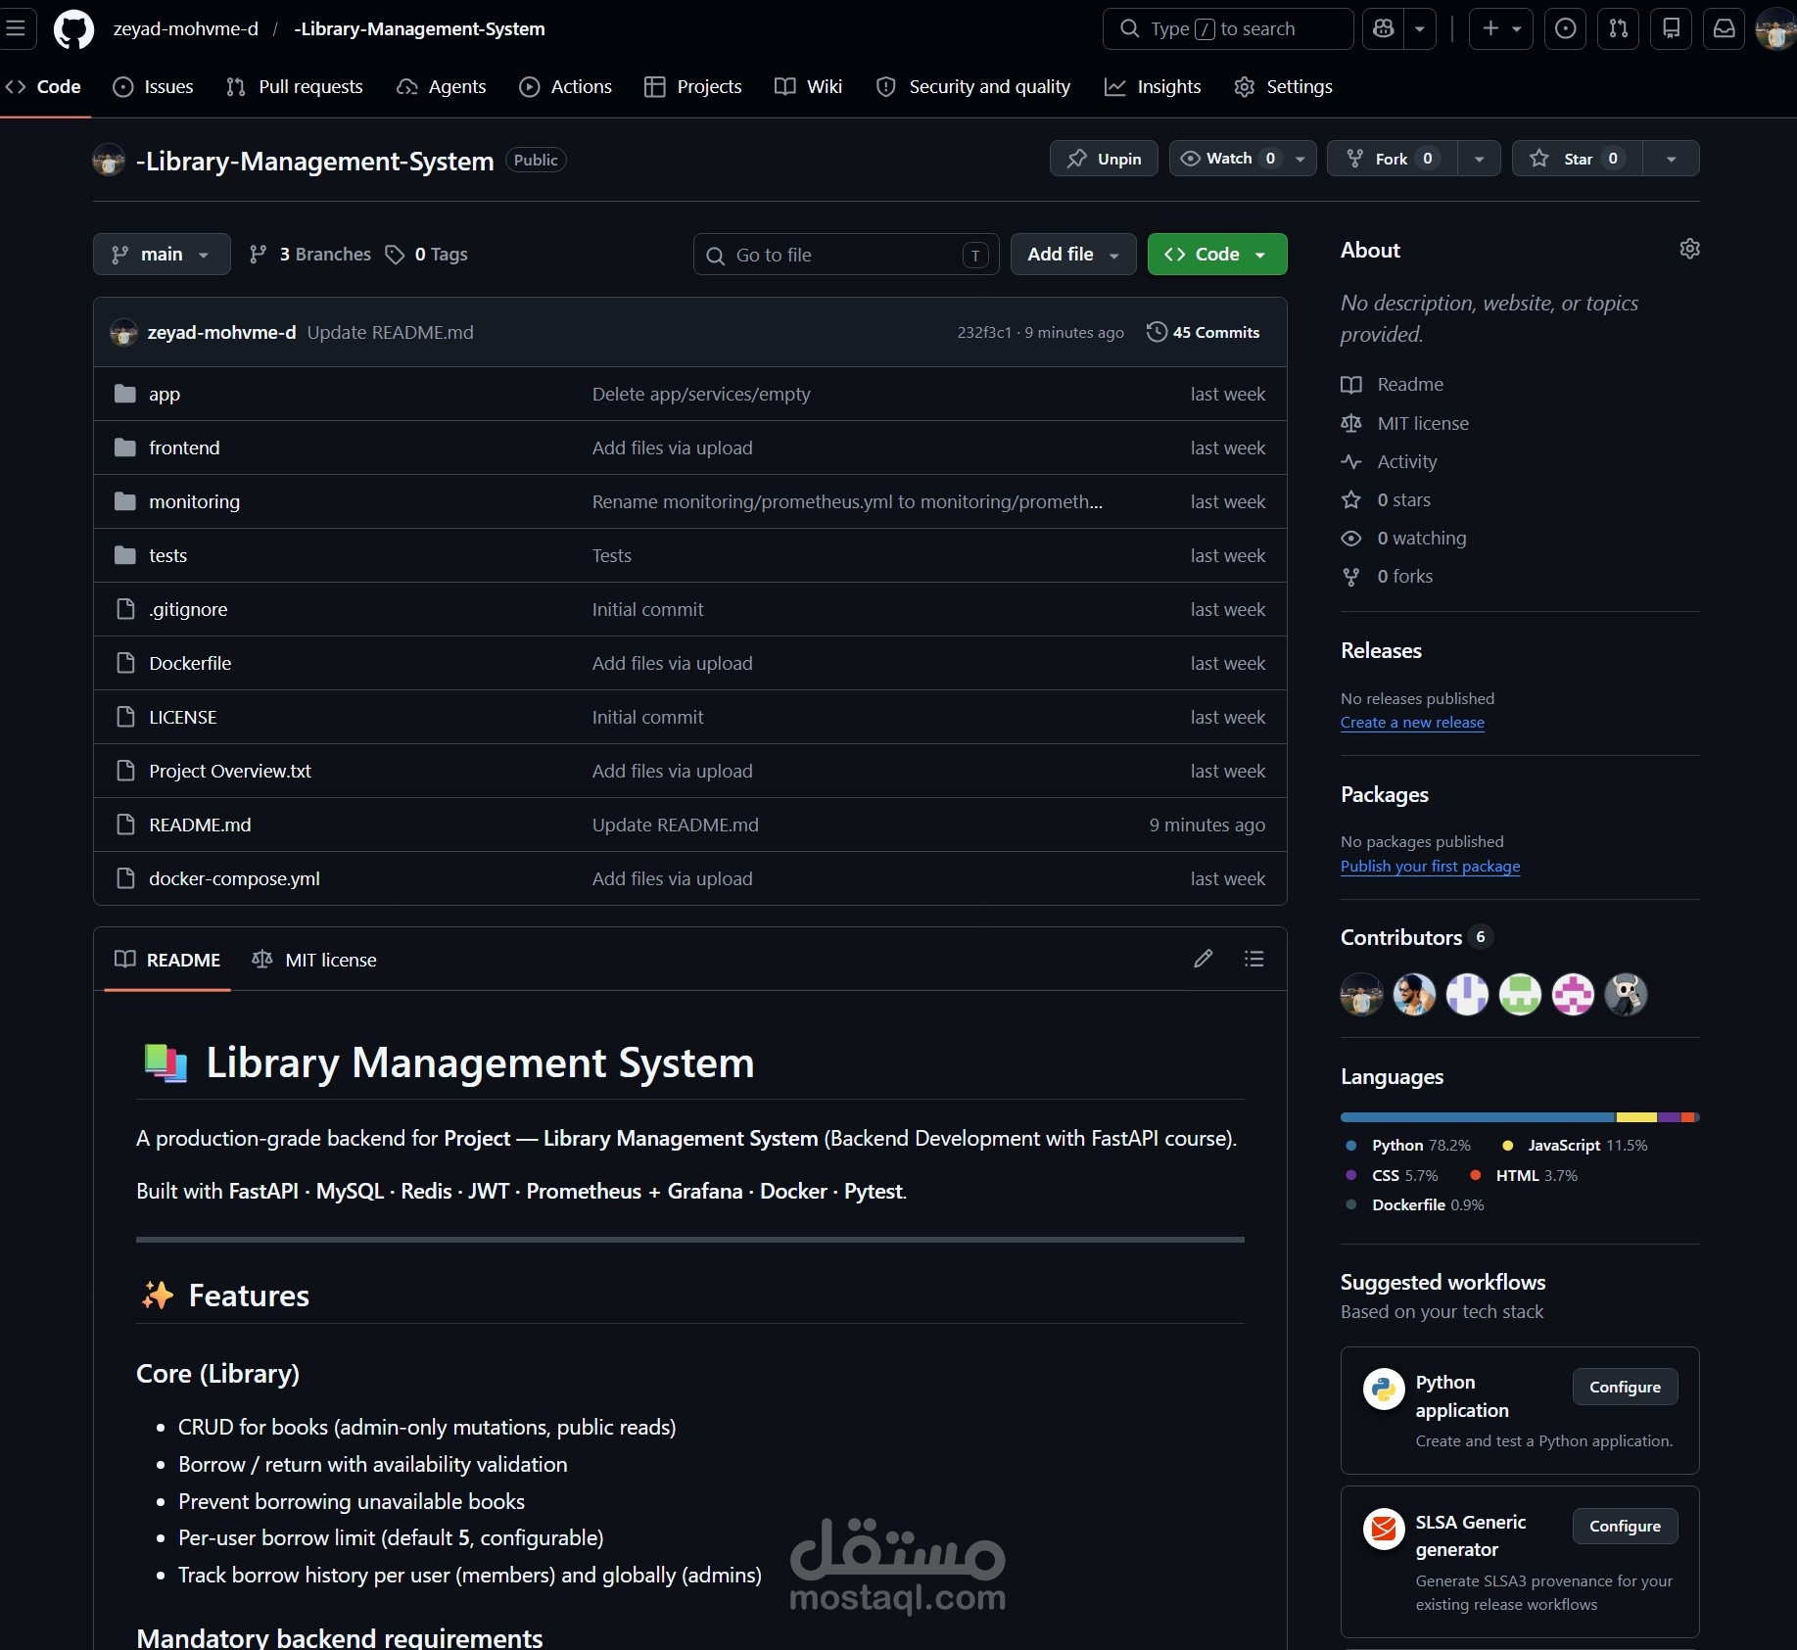Open the pull requests icon in header
The image size is (1797, 1650).
[1619, 29]
